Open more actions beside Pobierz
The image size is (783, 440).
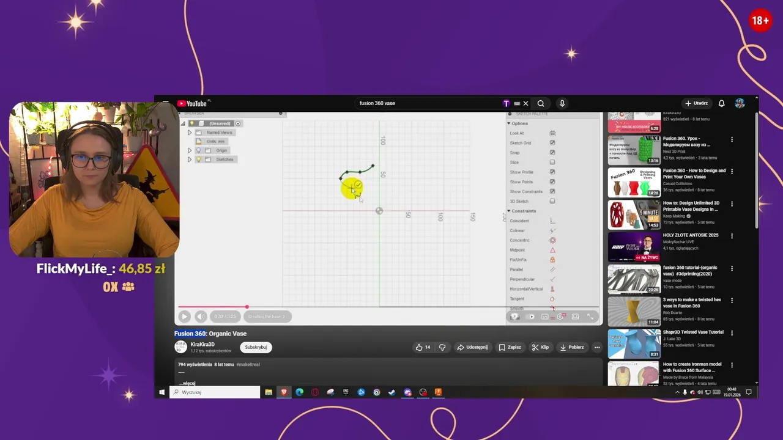click(597, 347)
